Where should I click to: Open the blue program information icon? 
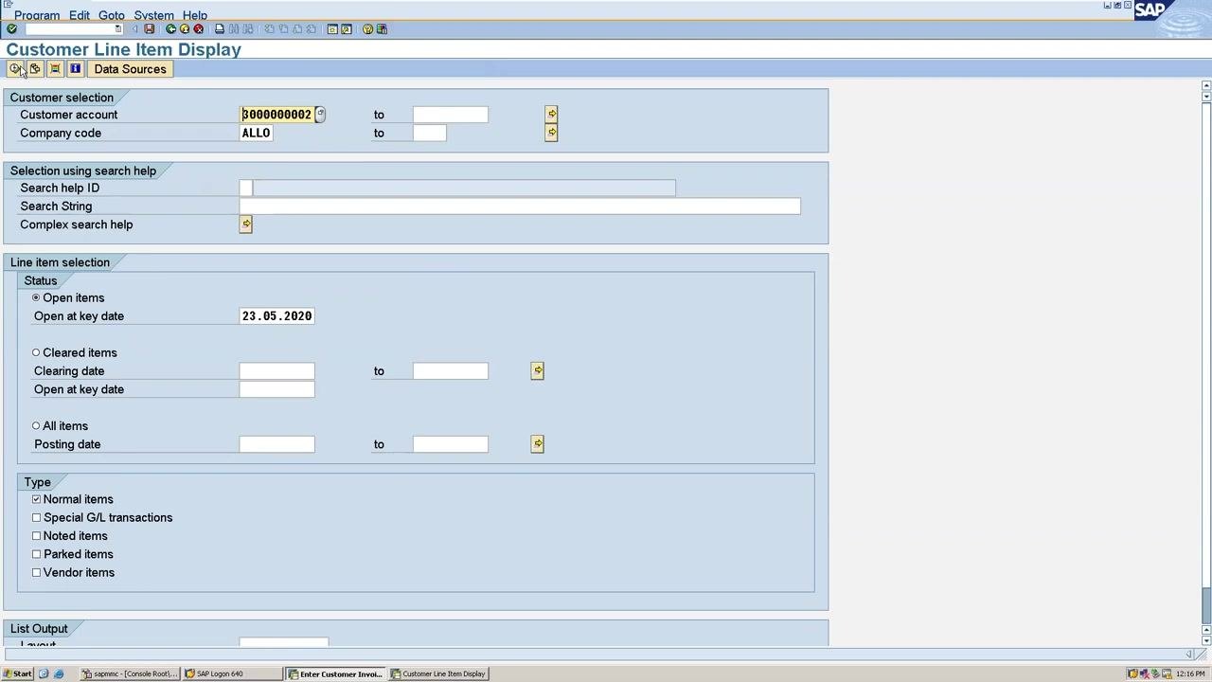click(75, 69)
